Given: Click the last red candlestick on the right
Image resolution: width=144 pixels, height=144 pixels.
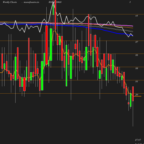Looking at the screenshot, I should click(x=133, y=94).
